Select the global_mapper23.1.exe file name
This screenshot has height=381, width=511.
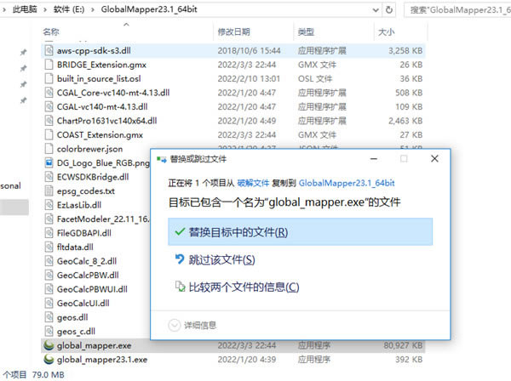pyautogui.click(x=102, y=360)
